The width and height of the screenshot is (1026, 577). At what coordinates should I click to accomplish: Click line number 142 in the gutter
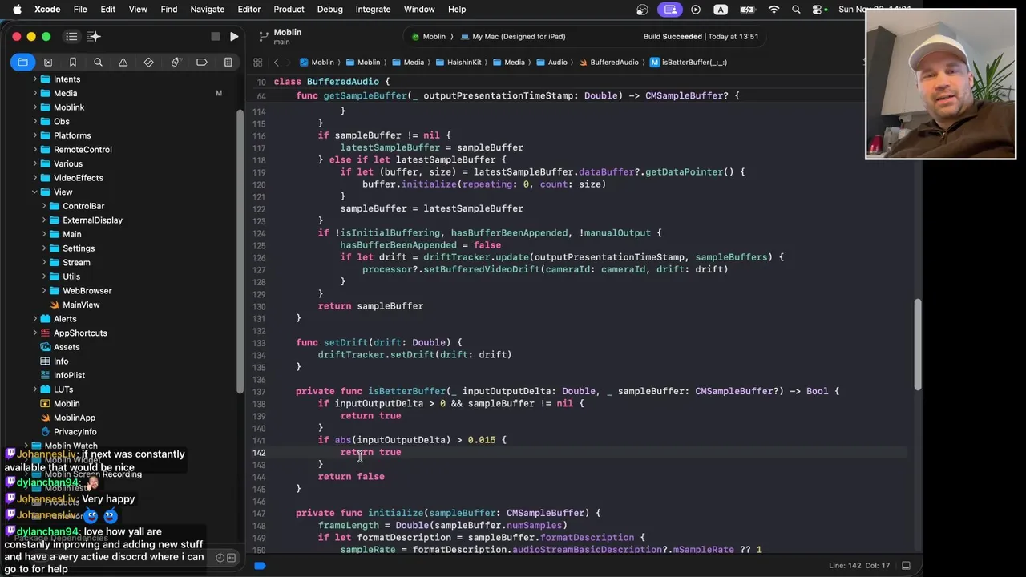[x=259, y=453]
